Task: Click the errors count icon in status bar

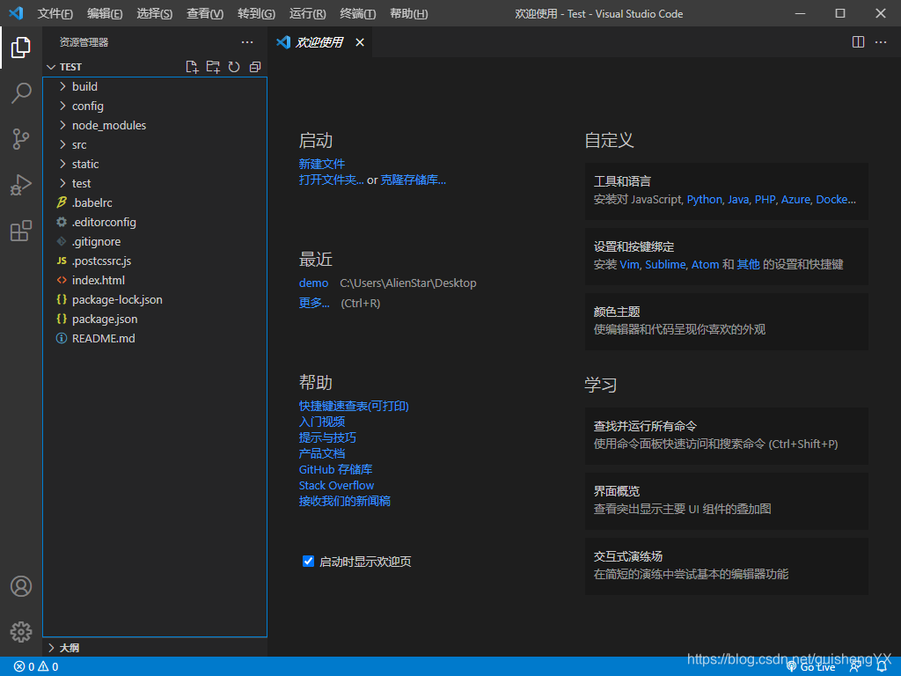Action: tap(24, 667)
